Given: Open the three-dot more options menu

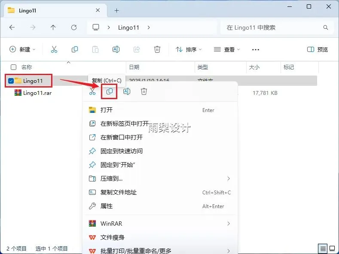Looking at the screenshot, I should tap(256, 50).
